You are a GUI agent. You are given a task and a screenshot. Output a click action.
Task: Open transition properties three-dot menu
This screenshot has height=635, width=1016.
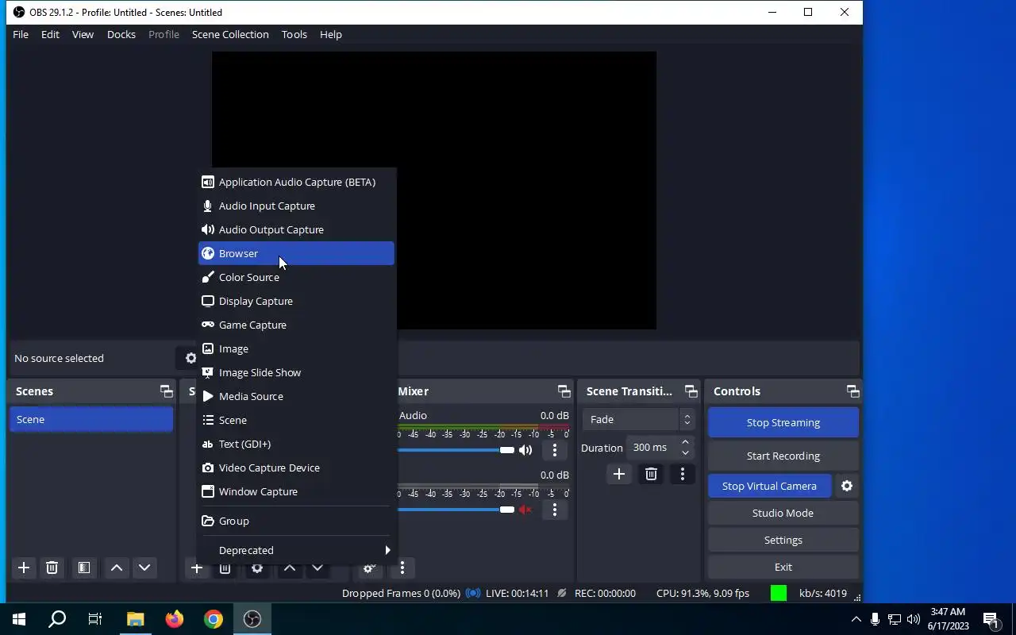[683, 474]
